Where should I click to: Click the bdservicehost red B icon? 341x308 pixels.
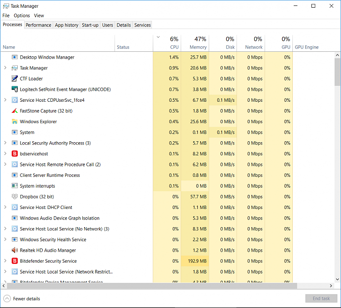tap(15, 154)
